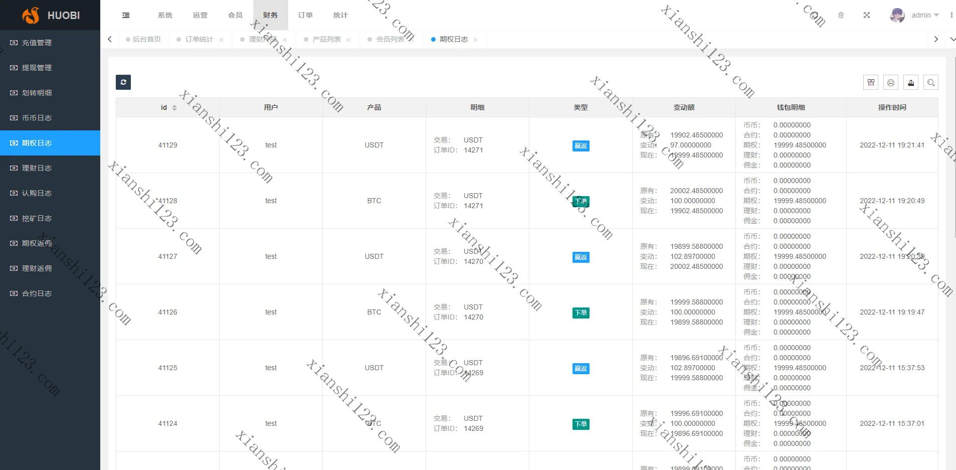Viewport: 956px width, 470px height.
Task: Switch to the 会员列表 tab
Action: 390,39
